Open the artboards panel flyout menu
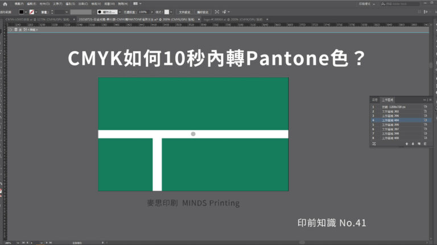The width and height of the screenshot is (437, 245). [430, 99]
